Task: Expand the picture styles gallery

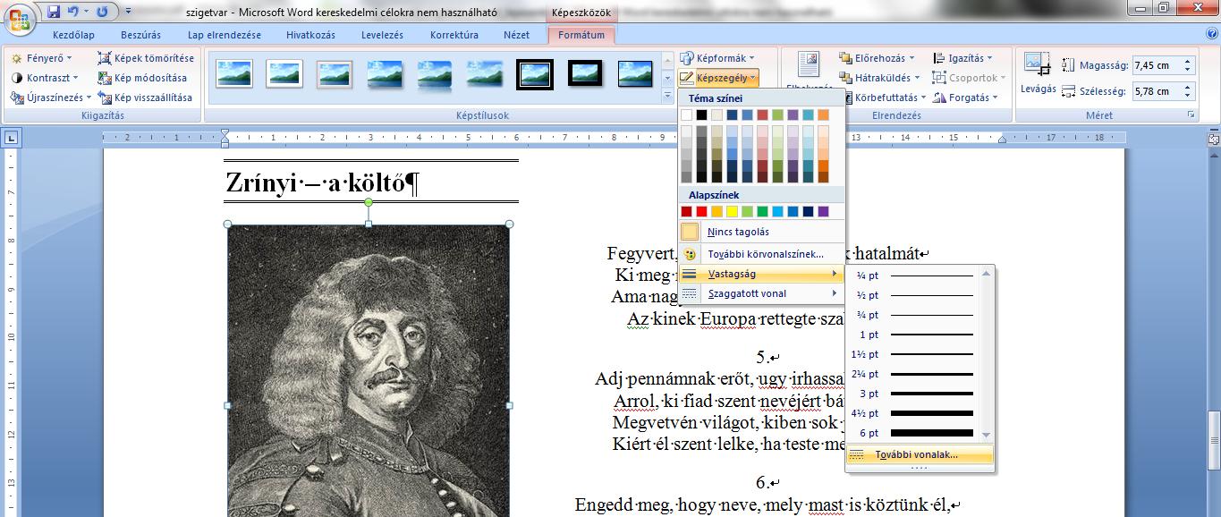Action: point(667,95)
